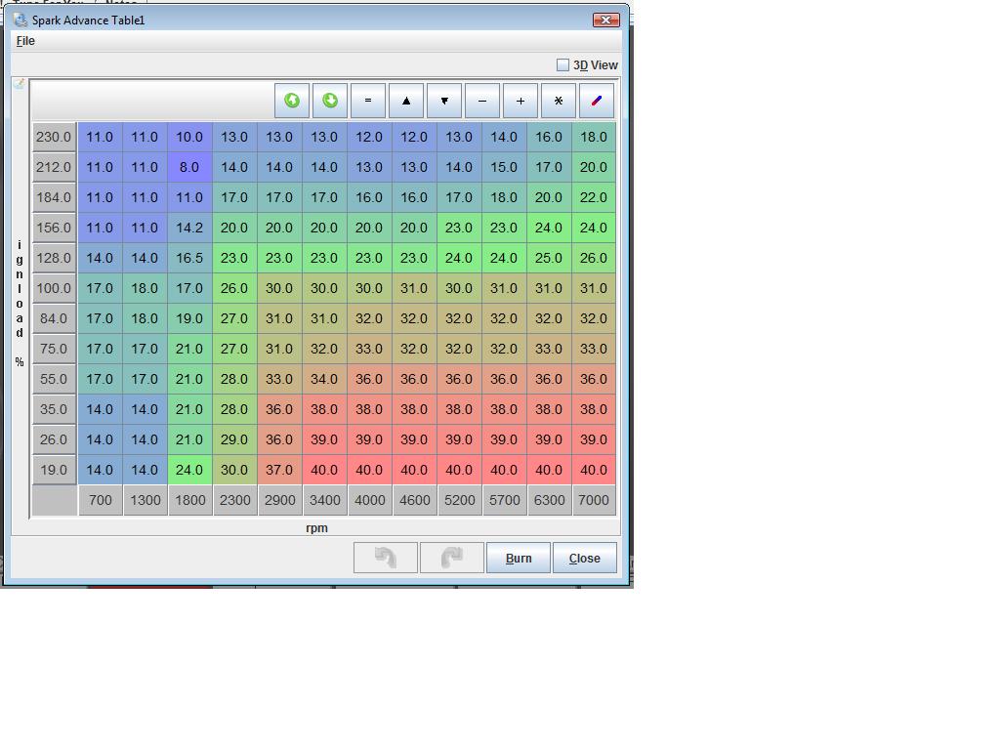Select the 26.0 cell at 128.0 load, 7000 rpm
Viewport: 1000px width, 750px height.
pyautogui.click(x=594, y=258)
